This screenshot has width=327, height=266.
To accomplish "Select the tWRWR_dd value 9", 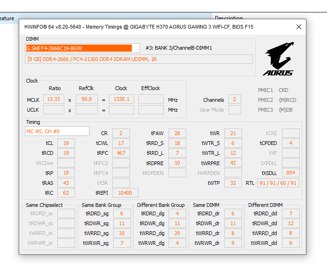I will tap(291, 243).
